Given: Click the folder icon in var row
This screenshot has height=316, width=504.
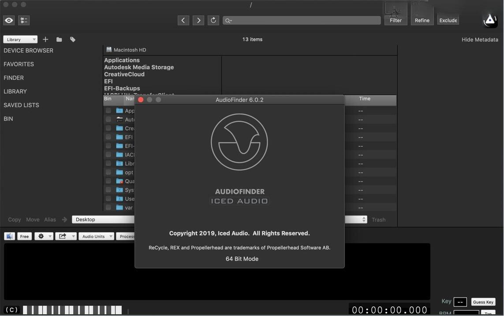Looking at the screenshot, I should point(119,208).
